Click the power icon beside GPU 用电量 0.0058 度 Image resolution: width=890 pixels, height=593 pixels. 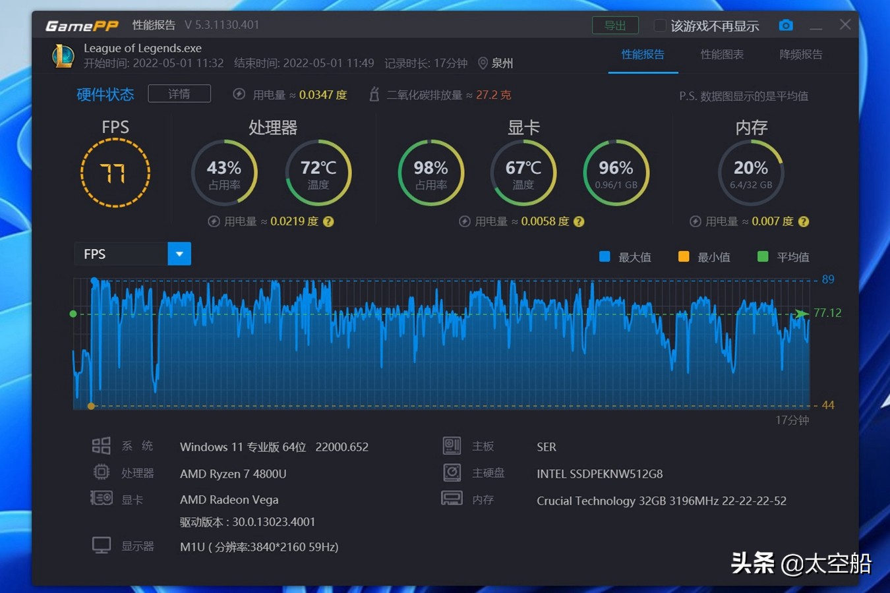pyautogui.click(x=465, y=221)
